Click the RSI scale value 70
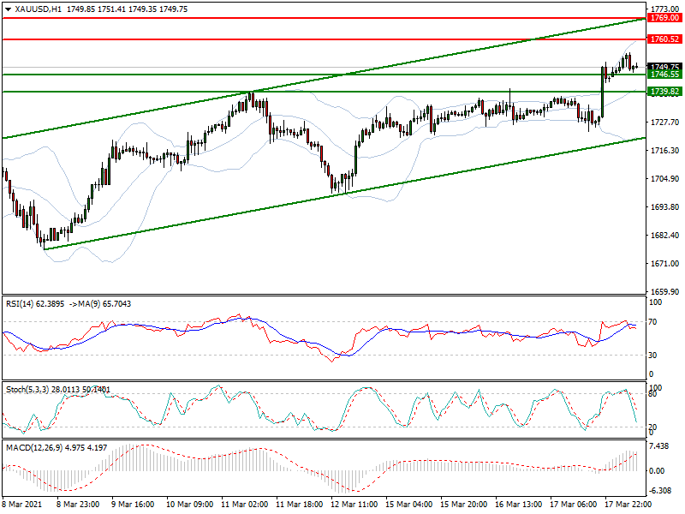Viewport: 685px width, 514px height. (652, 322)
